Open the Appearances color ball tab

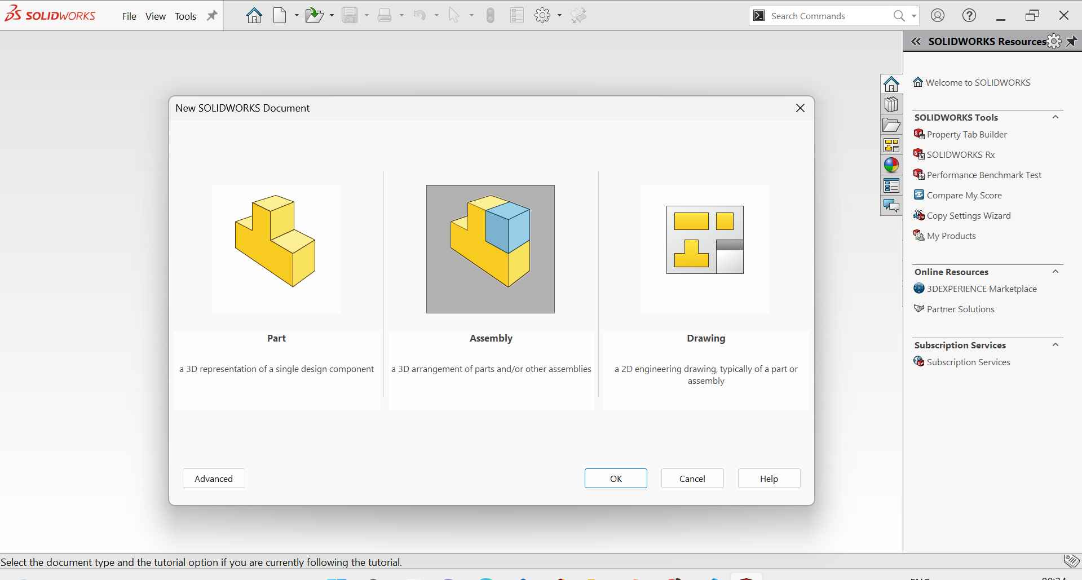click(891, 165)
